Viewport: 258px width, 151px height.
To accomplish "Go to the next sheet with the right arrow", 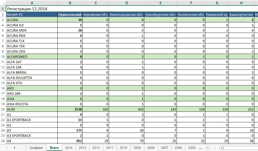I will pos(15,148).
